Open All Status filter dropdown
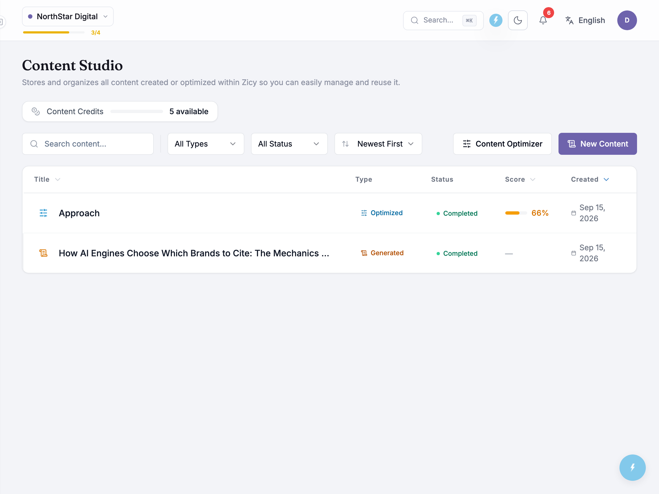The height and width of the screenshot is (494, 659). 289,144
